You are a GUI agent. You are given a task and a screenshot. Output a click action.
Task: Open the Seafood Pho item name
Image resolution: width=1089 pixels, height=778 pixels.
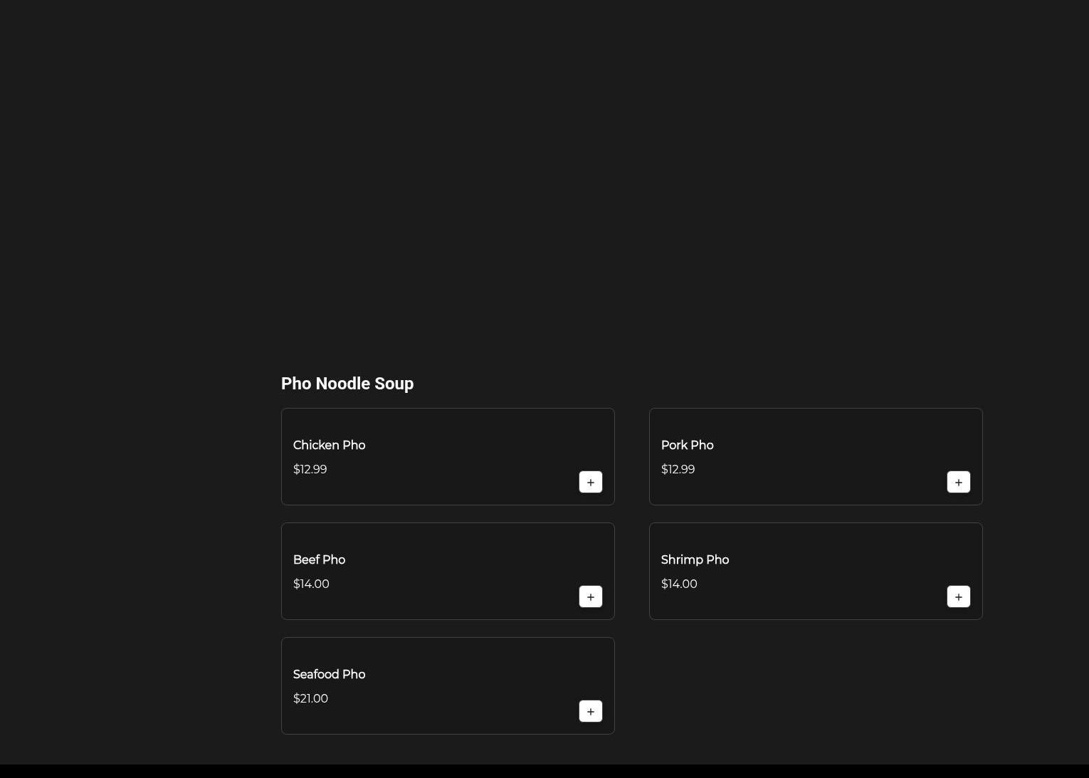pyautogui.click(x=329, y=674)
